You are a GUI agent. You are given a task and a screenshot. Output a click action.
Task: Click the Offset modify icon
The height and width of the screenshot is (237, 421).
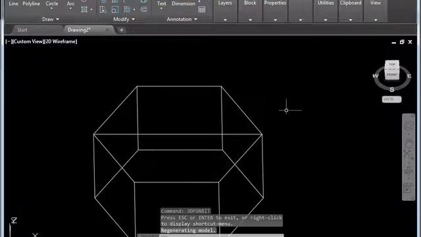click(144, 10)
